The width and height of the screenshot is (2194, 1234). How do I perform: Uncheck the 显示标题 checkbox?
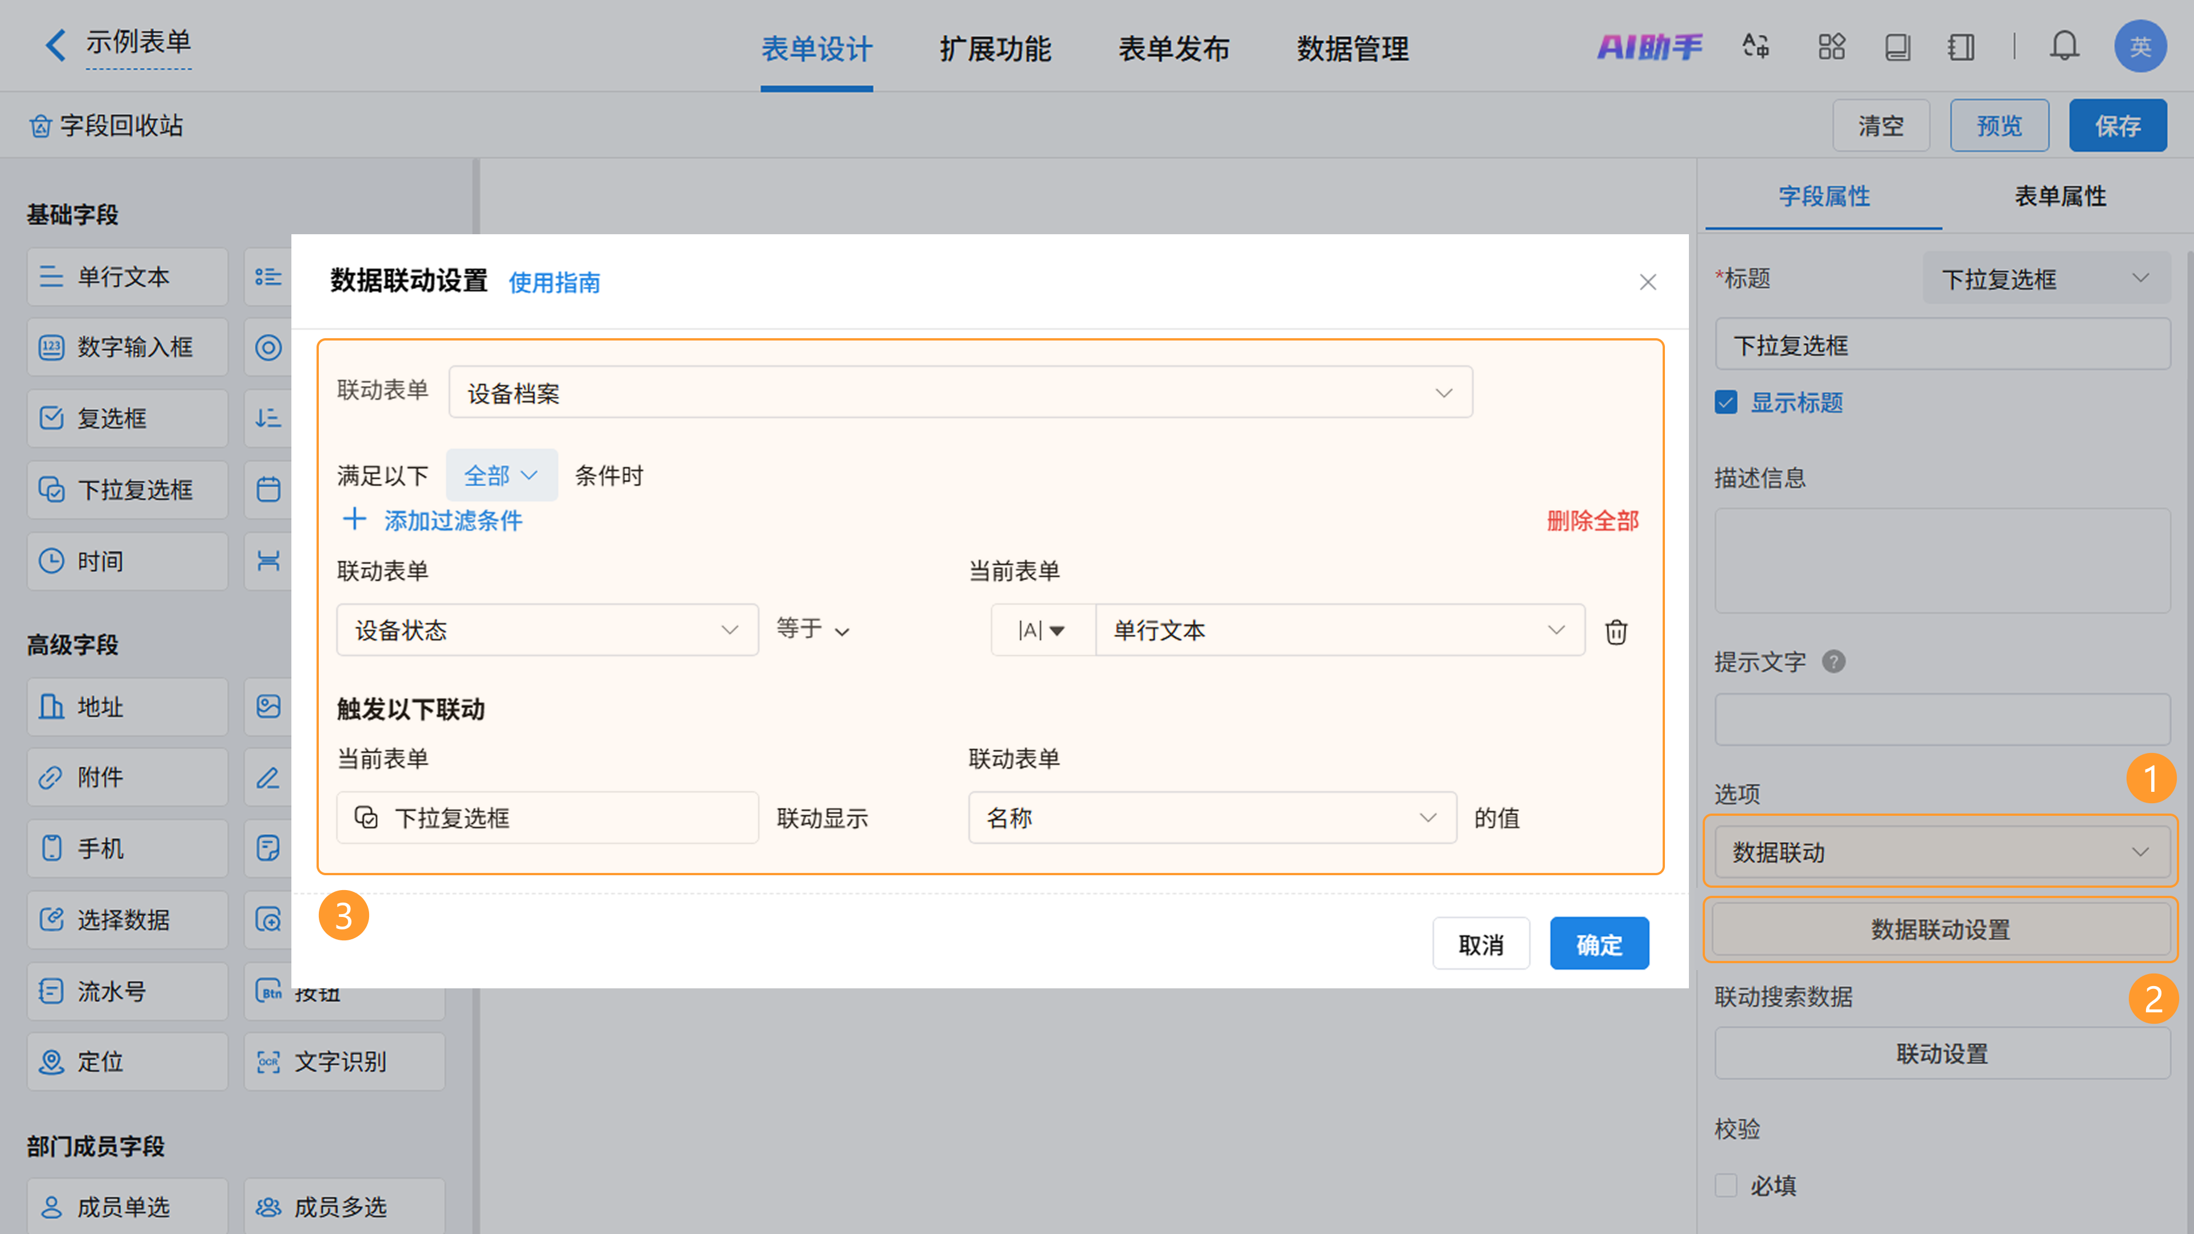pyautogui.click(x=1727, y=402)
